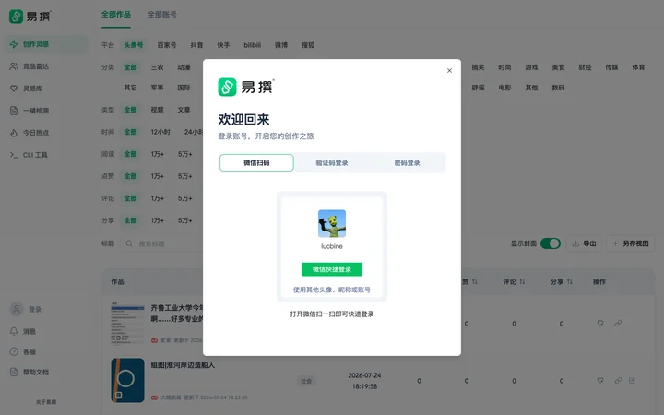Switch to 微信扫码 login tab

click(256, 162)
